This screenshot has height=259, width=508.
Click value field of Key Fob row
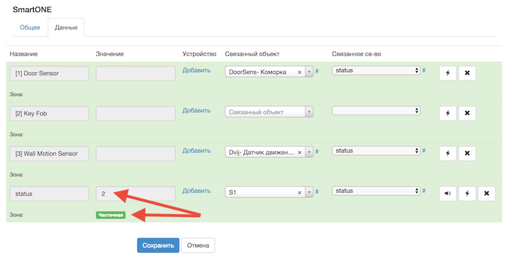pos(136,113)
